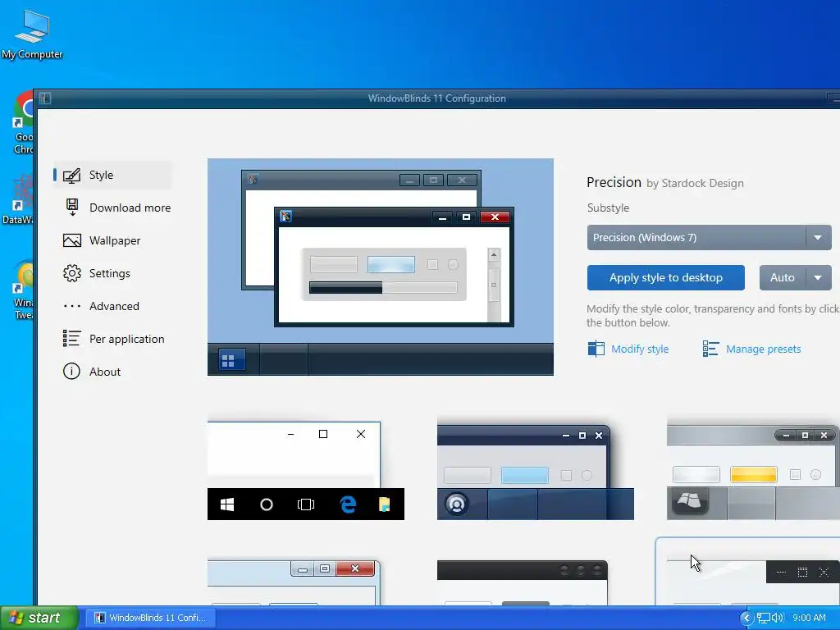Click the Style pencil-and-monitor icon
Image resolution: width=840 pixels, height=630 pixels.
point(72,176)
